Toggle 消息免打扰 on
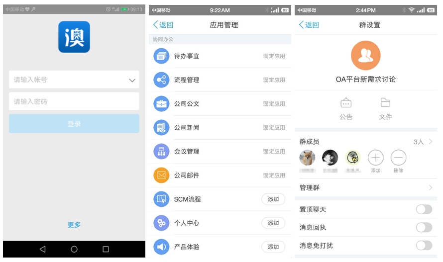Image resolution: width=443 pixels, height=262 pixels. (424, 245)
